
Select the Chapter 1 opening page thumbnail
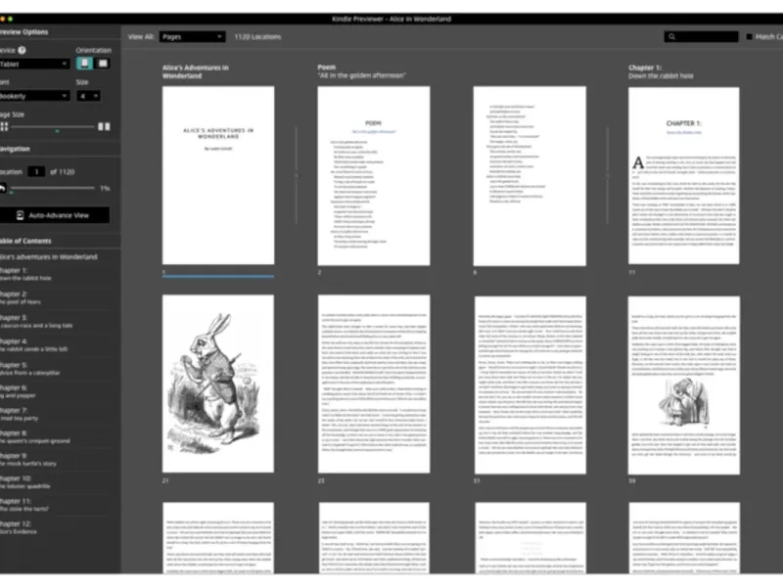683,176
